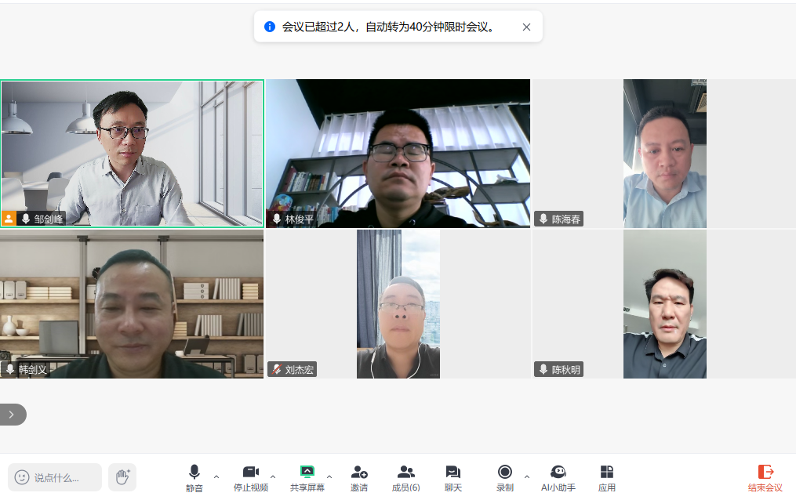Expand the audio options arrow beside 静音
Screen dimensions: 796x500
click(x=216, y=476)
